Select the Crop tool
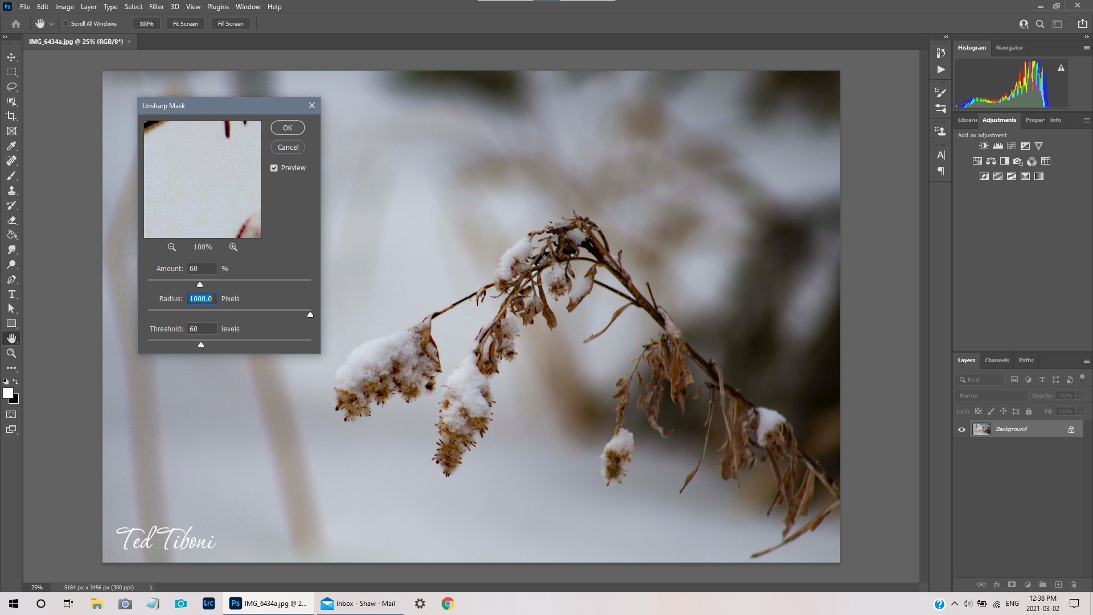1093x615 pixels. [11, 116]
